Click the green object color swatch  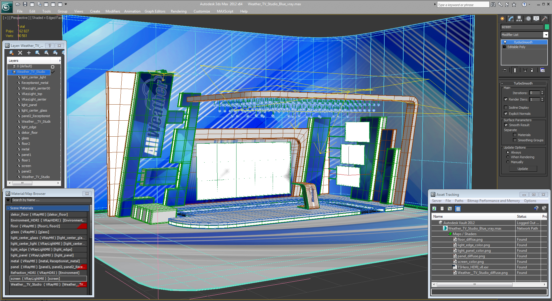[x=547, y=27]
